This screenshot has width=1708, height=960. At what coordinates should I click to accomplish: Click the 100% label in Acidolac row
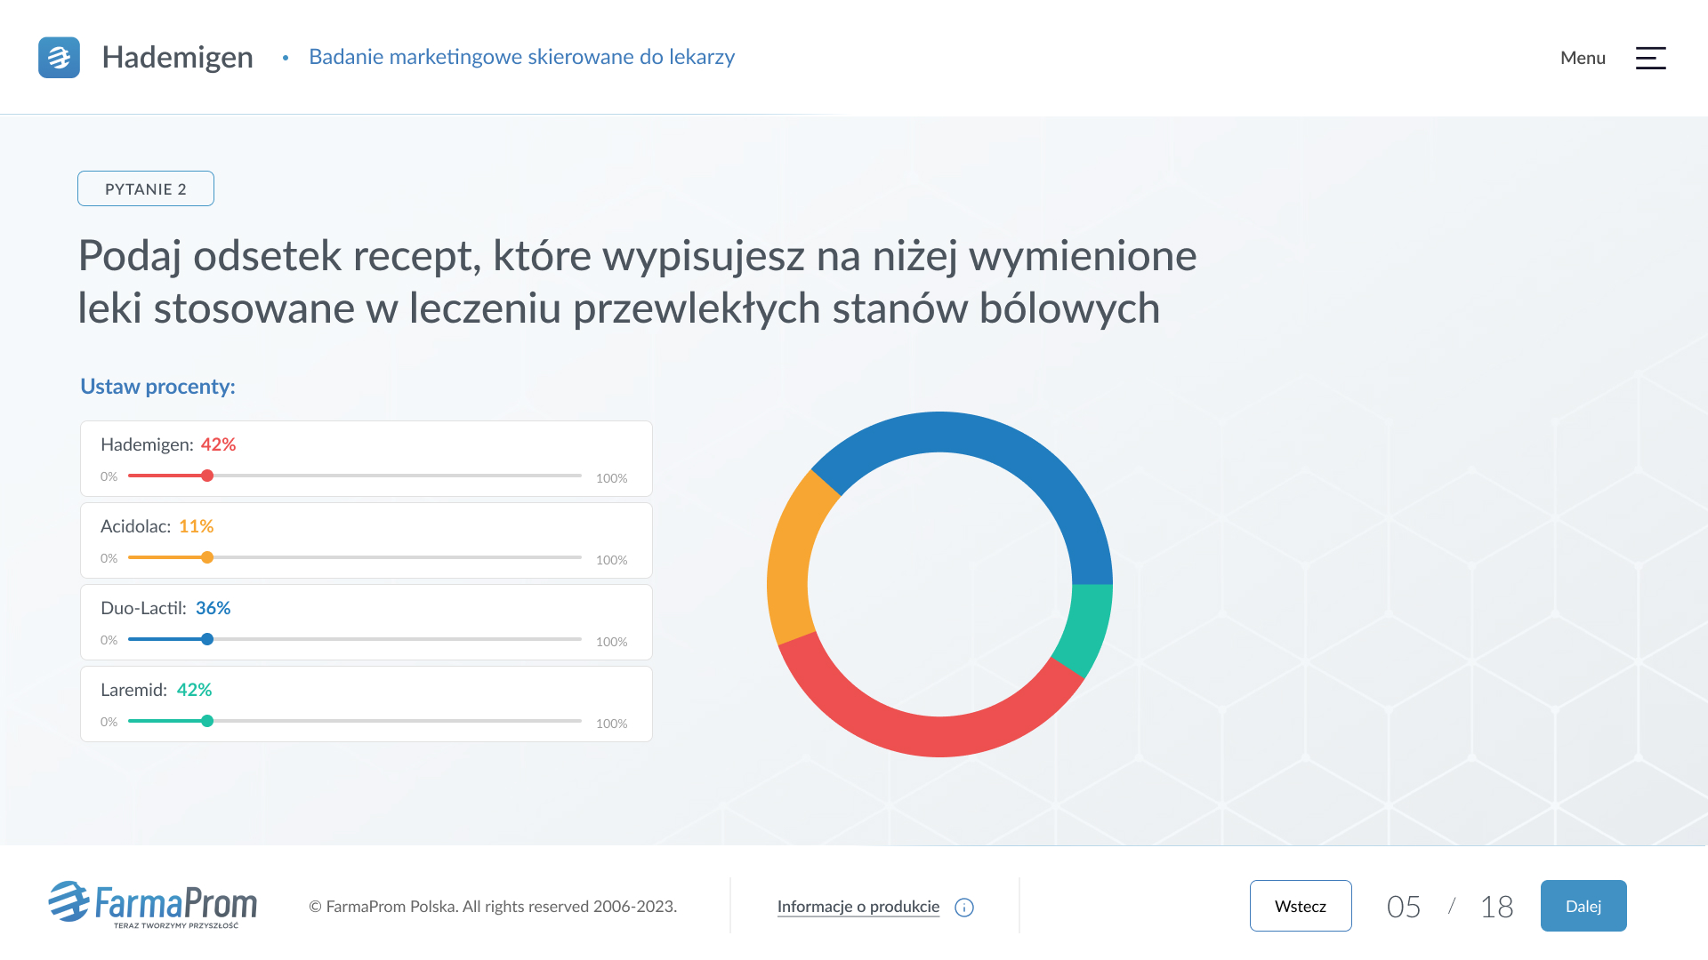click(x=612, y=560)
